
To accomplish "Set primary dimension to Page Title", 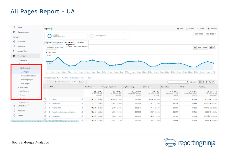I will point(65,78).
